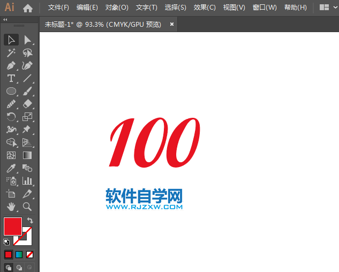Select the Line Segment tool

(x=27, y=78)
